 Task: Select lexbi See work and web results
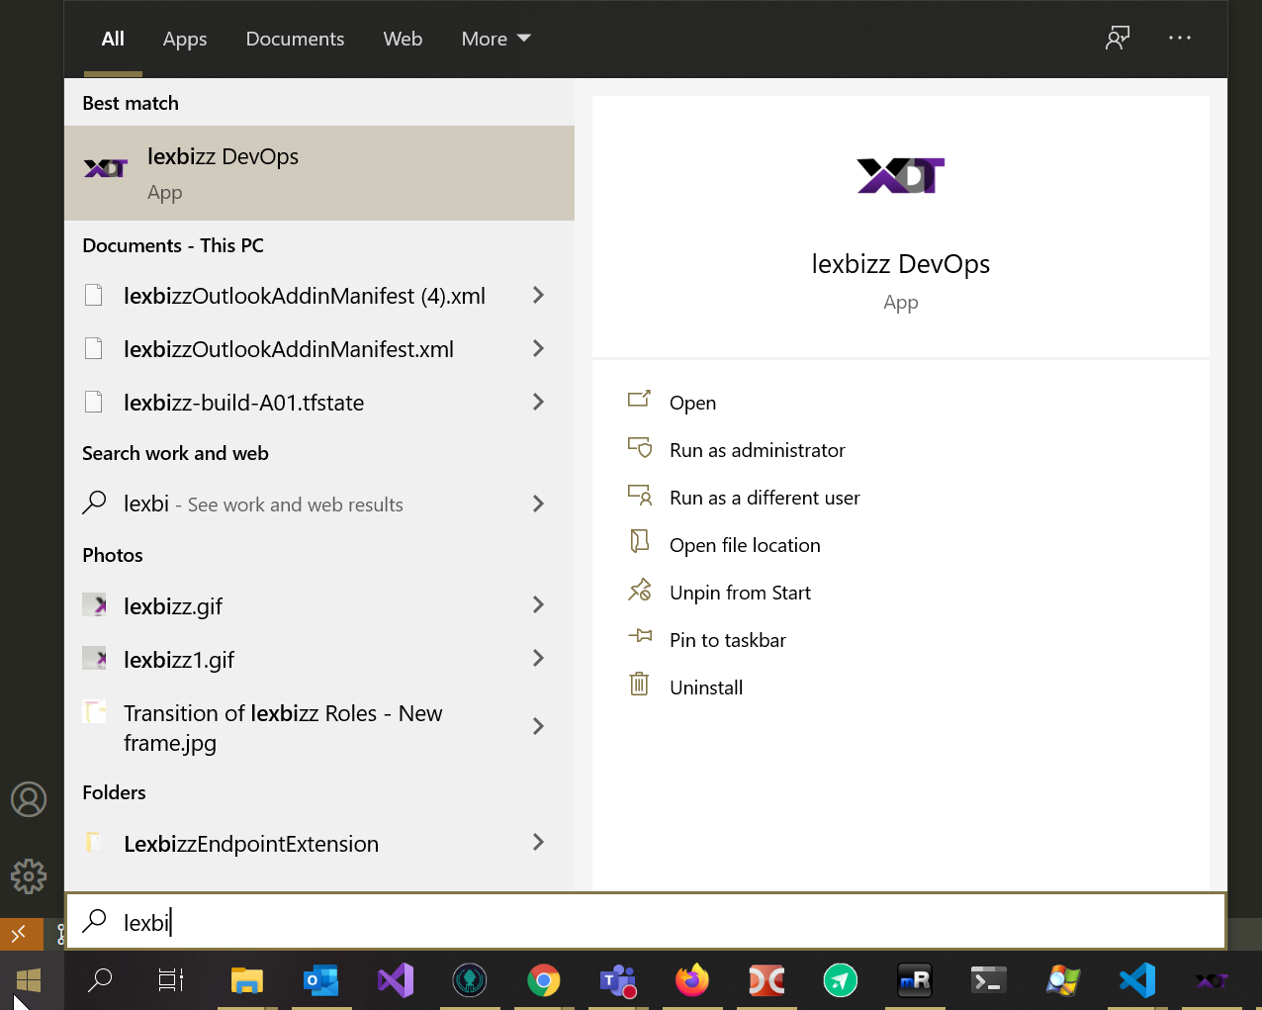(x=263, y=505)
